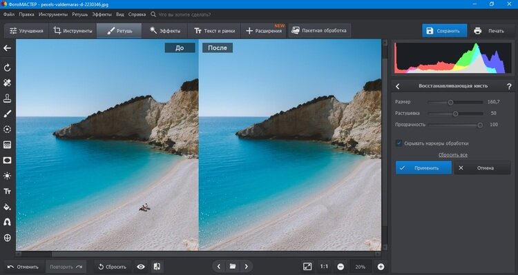Open the gradient filter tool icon
Screen dimensions: 518x275
click(7, 145)
